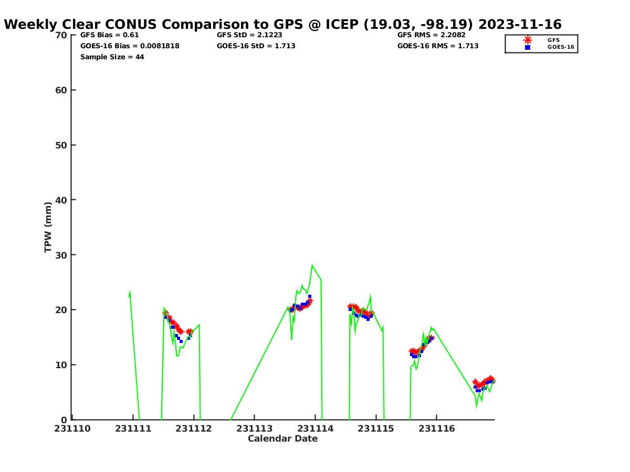Image resolution: width=630 pixels, height=472 pixels.
Task: Click y-axis tick label 20
Action: (61, 310)
